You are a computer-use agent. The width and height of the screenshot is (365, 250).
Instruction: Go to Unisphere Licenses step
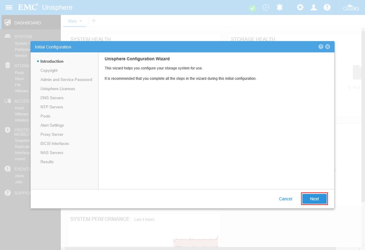point(58,89)
